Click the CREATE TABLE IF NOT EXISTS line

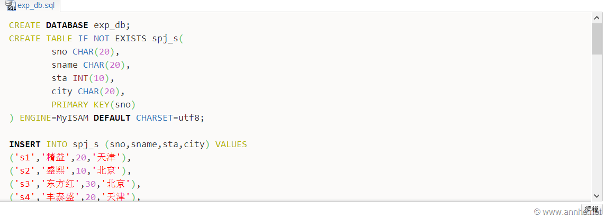click(96, 38)
